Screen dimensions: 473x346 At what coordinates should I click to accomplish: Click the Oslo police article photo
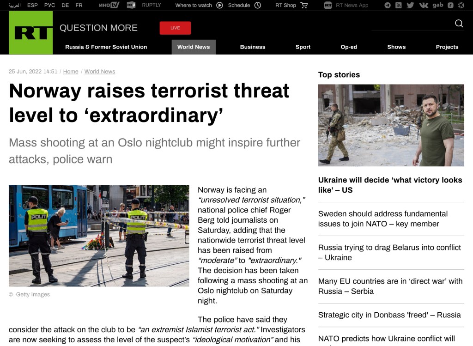[99, 236]
